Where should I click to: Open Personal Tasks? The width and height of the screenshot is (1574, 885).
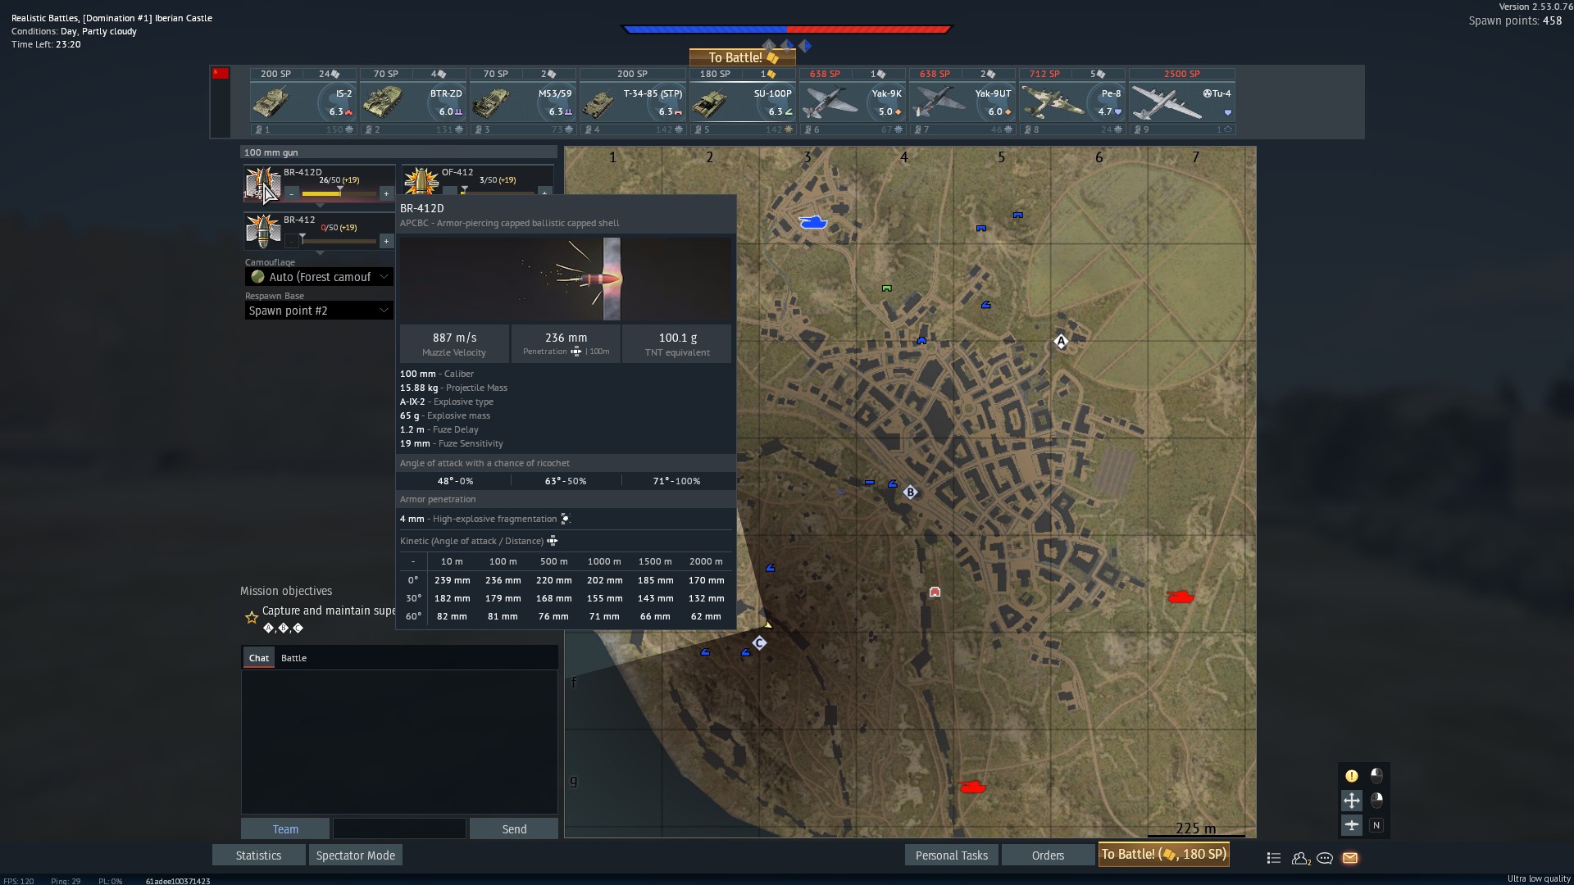951,855
